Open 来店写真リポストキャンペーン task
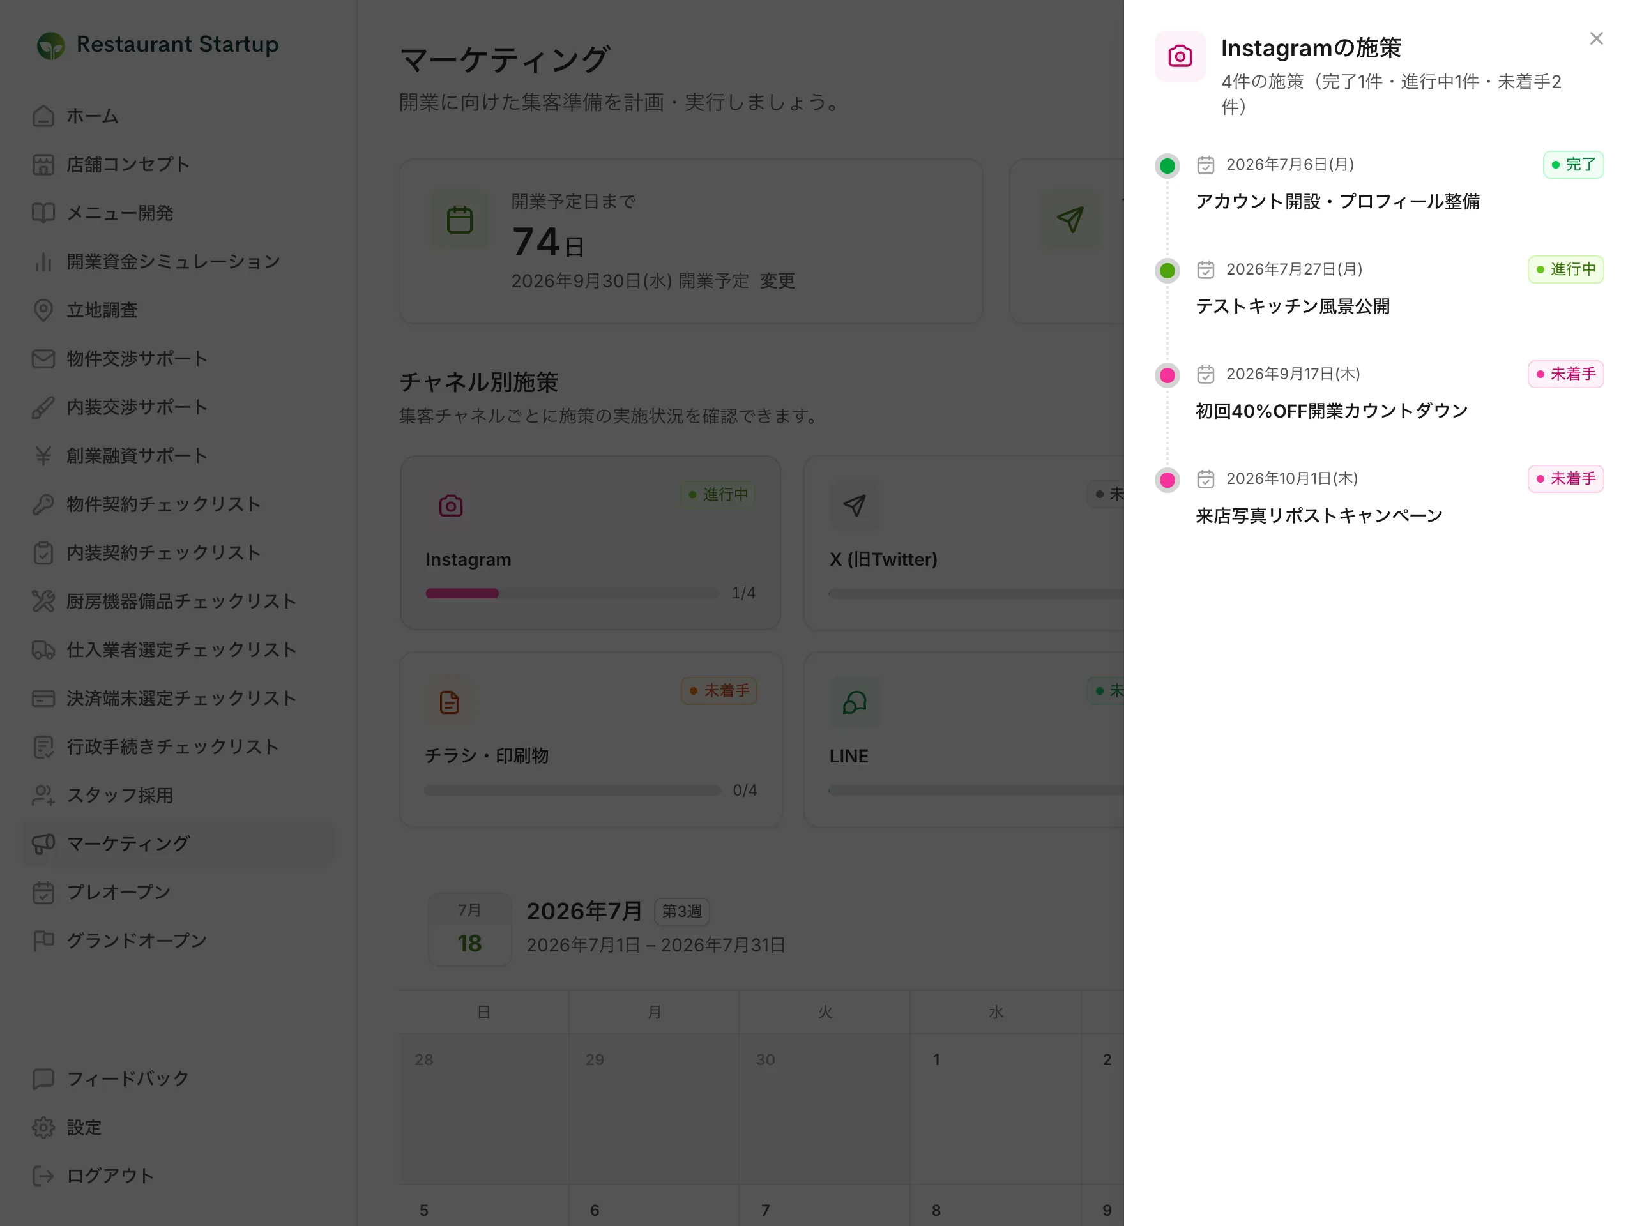This screenshot has width=1635, height=1226. coord(1319,517)
